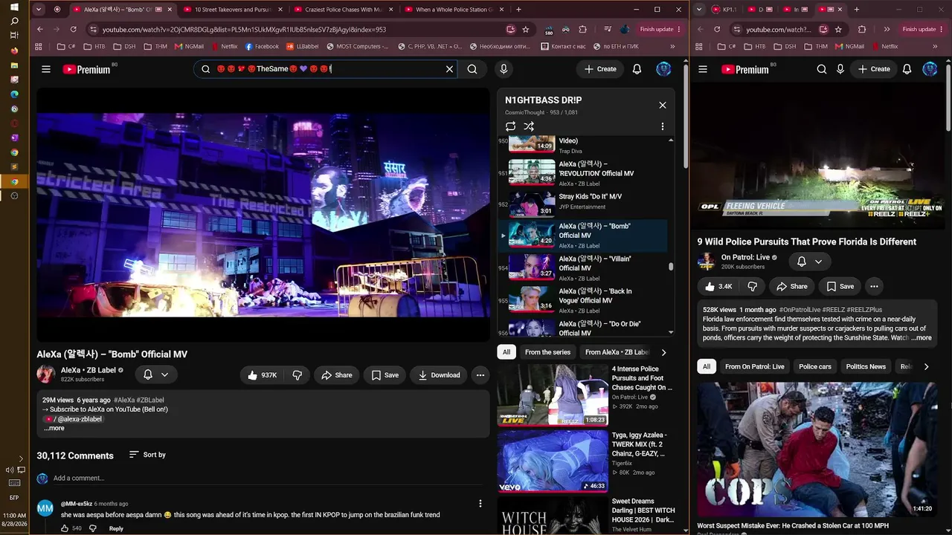Show more filter chips after 'From AleXa • ZB Label'
The image size is (952, 535).
tap(663, 352)
